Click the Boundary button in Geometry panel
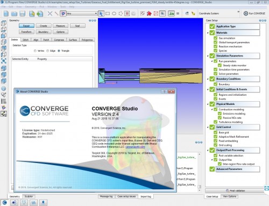The image size is (269, 206). point(44,32)
